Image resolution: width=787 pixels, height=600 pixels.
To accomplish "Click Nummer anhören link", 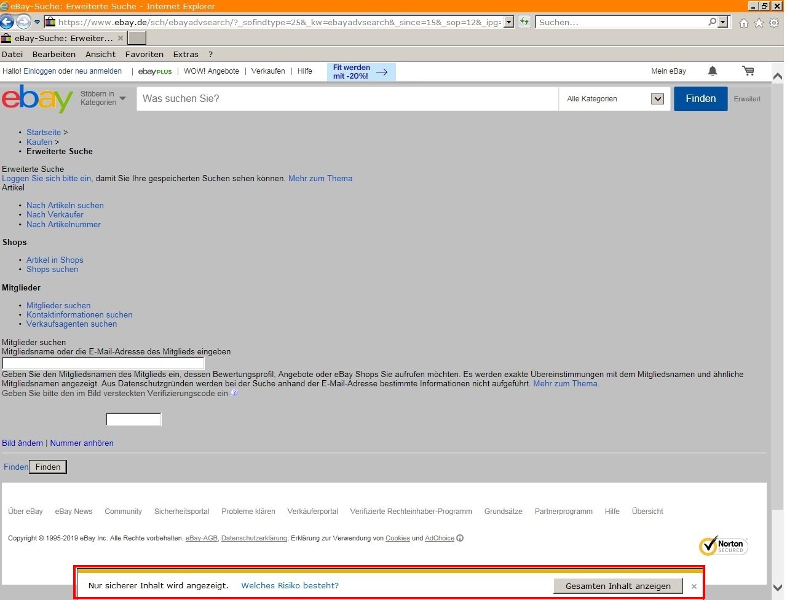I will click(82, 443).
